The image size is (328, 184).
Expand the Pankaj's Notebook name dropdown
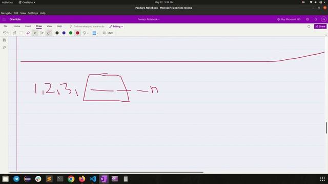coord(149,19)
